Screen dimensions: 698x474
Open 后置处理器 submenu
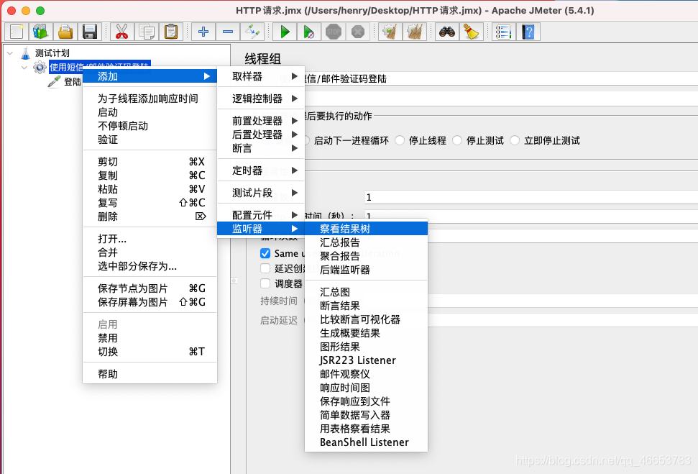tap(261, 135)
